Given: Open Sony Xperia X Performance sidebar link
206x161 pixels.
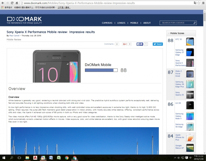Looking at the screenshot, I should click(x=181, y=63).
